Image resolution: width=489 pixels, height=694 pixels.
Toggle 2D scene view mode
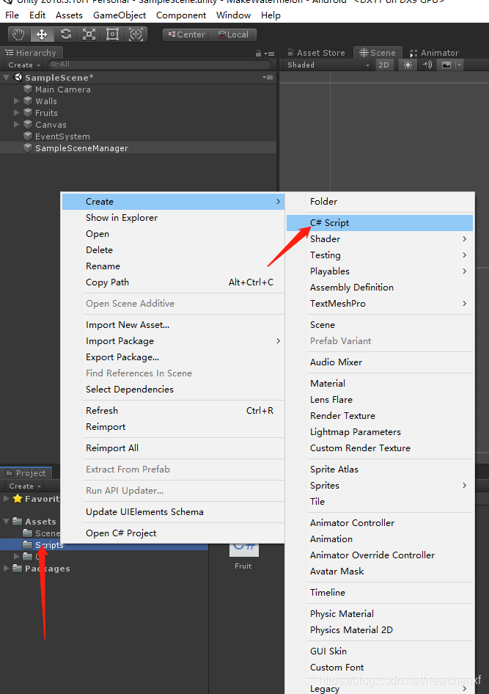[x=383, y=65]
